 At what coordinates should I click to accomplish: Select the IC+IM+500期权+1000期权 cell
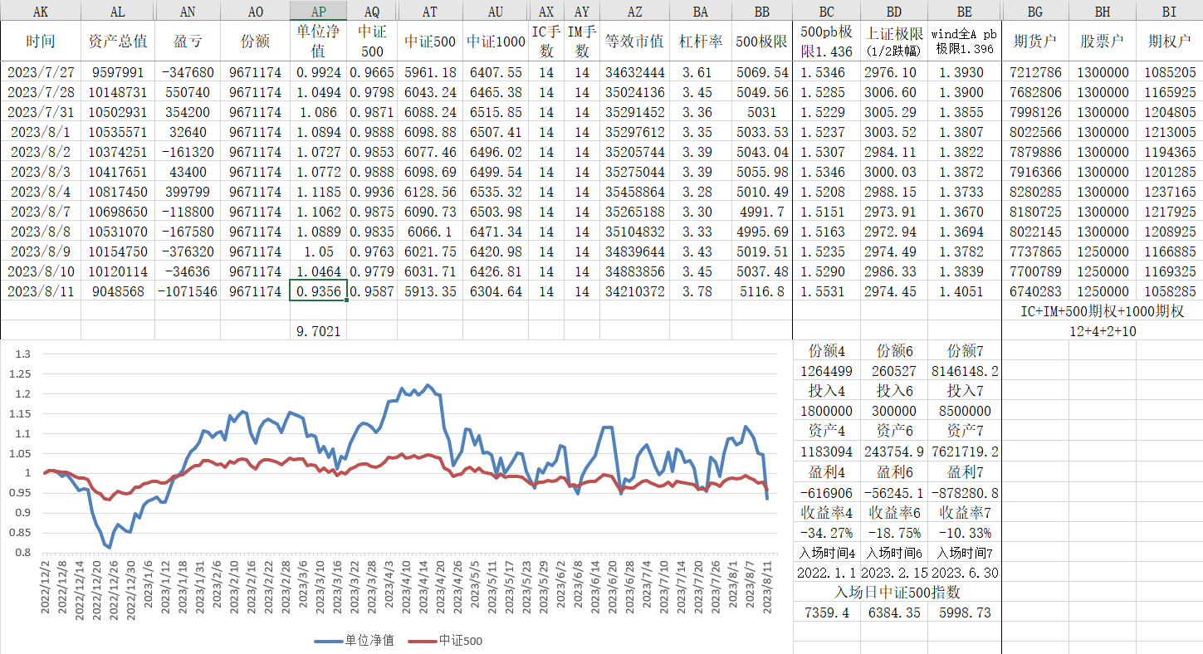coord(1102,311)
